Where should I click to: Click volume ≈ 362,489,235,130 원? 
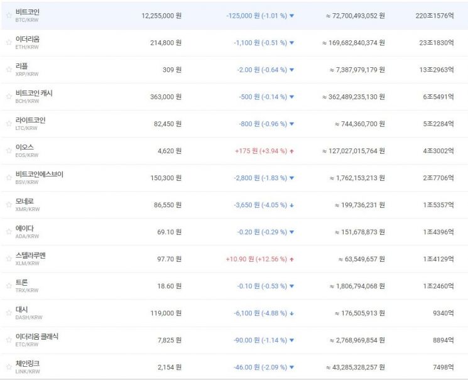pyautogui.click(x=354, y=97)
